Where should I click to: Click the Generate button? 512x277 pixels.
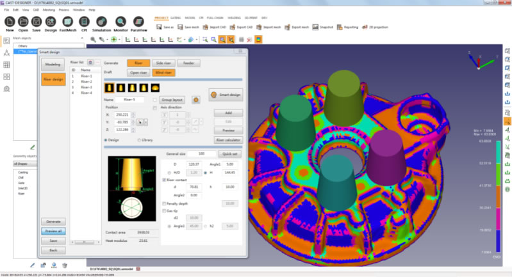pyautogui.click(x=53, y=221)
